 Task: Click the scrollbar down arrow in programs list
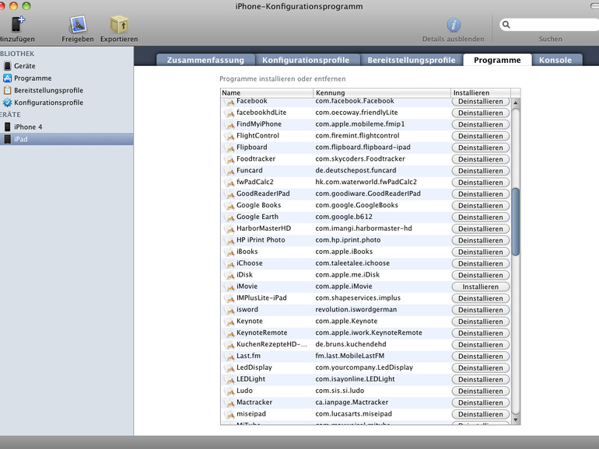tap(515, 419)
